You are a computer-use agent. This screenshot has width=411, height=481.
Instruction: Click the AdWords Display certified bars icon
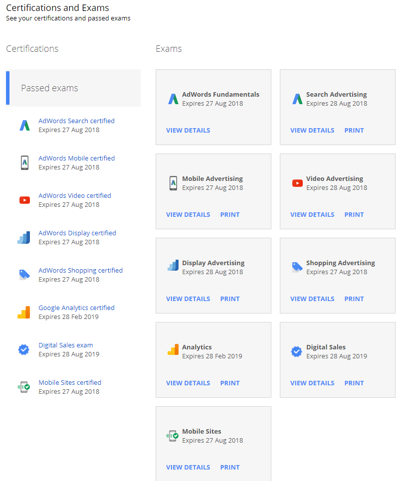coord(24,238)
